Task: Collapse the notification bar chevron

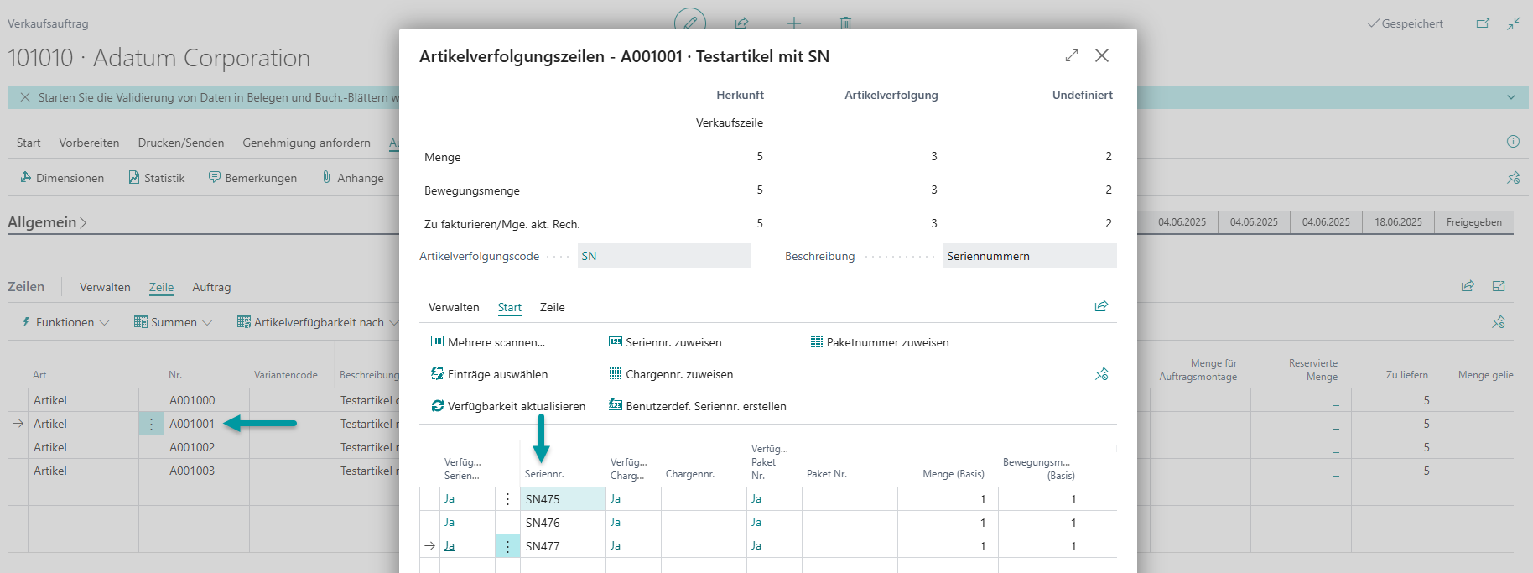Action: pos(1510,97)
